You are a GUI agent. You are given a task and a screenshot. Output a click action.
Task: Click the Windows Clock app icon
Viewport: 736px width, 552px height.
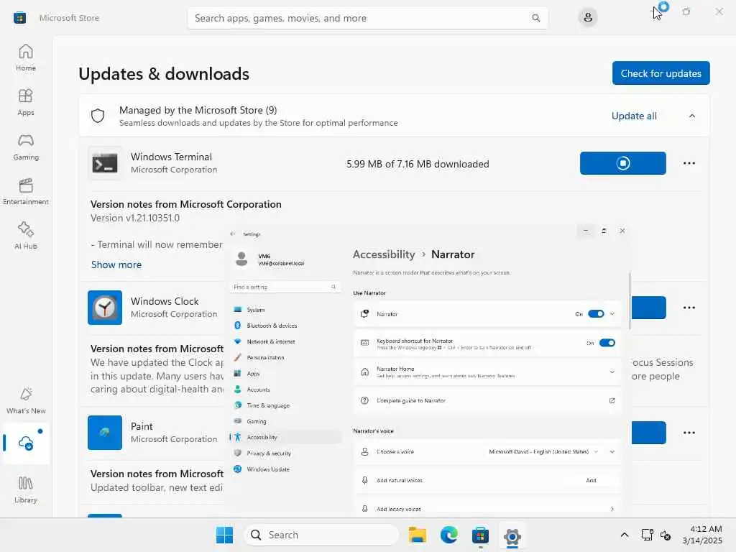pos(105,308)
